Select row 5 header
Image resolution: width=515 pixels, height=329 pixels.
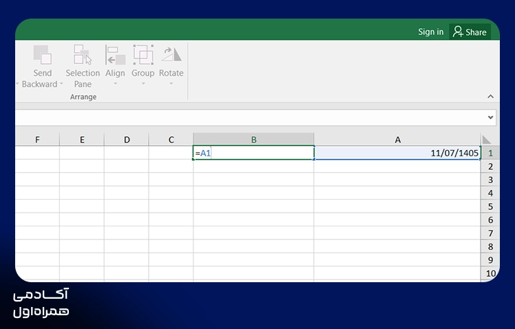[490, 206]
